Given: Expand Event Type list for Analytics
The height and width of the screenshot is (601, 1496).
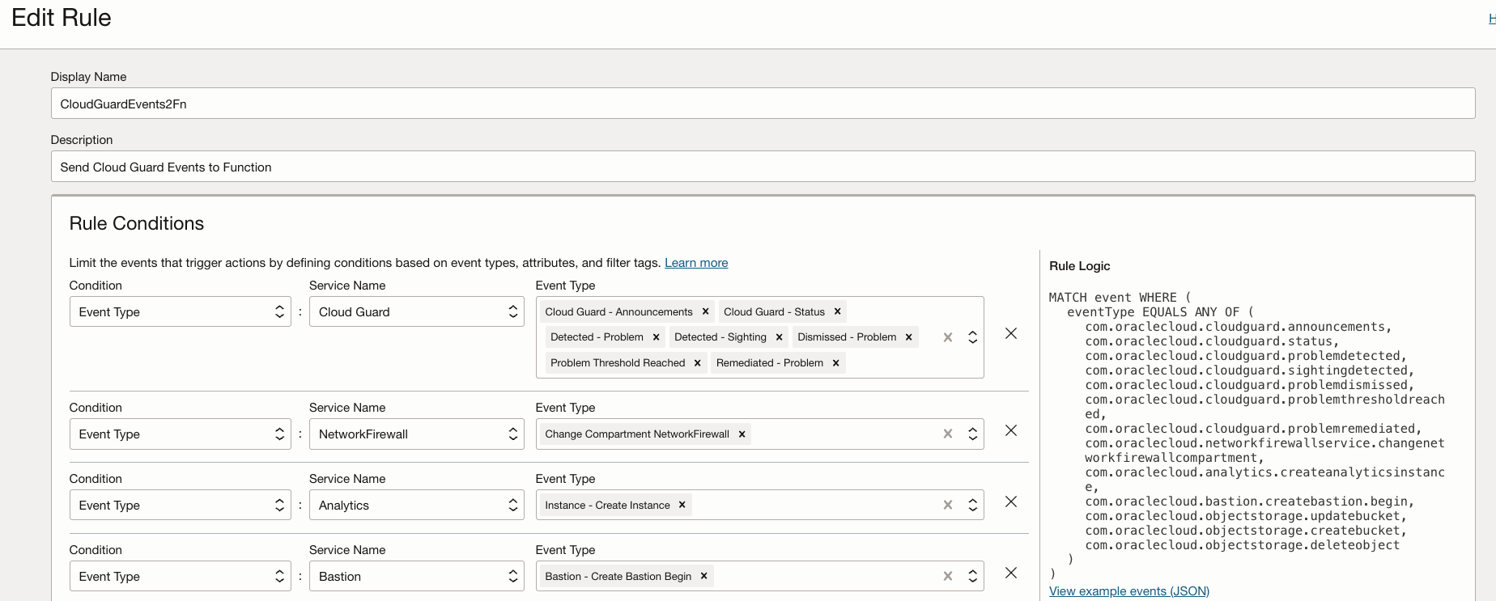Looking at the screenshot, I should (x=972, y=506).
